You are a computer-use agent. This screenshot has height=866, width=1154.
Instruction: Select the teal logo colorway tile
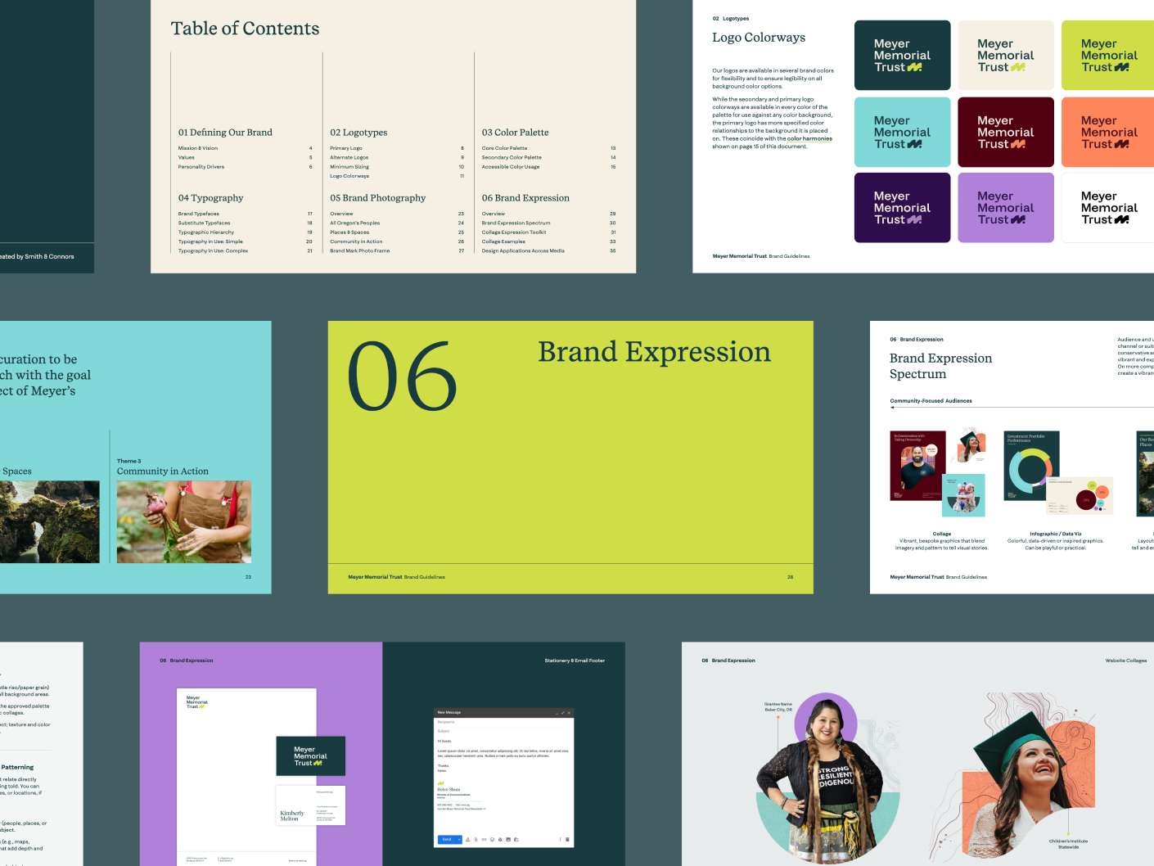coord(902,132)
